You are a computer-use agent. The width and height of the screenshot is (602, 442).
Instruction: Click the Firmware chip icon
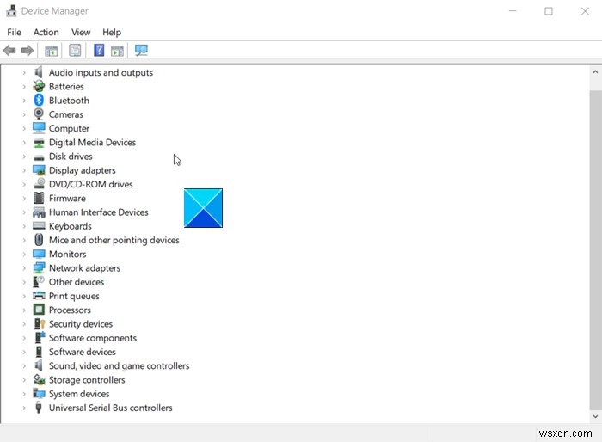tap(39, 198)
